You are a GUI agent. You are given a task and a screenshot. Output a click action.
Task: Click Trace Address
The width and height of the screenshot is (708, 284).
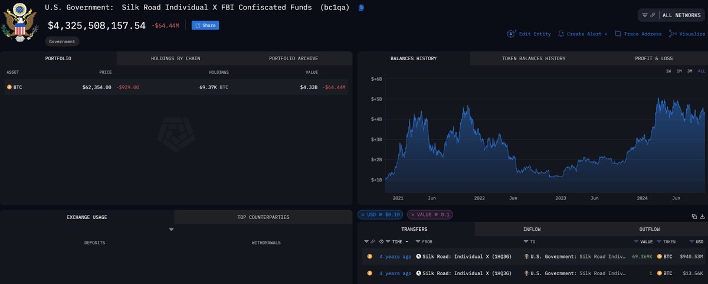pyautogui.click(x=638, y=34)
